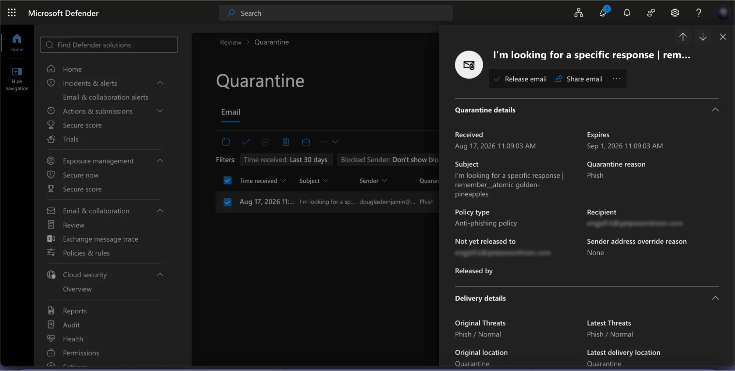735x371 pixels.
Task: Click the Review breadcrumb link
Action: [x=231, y=42]
